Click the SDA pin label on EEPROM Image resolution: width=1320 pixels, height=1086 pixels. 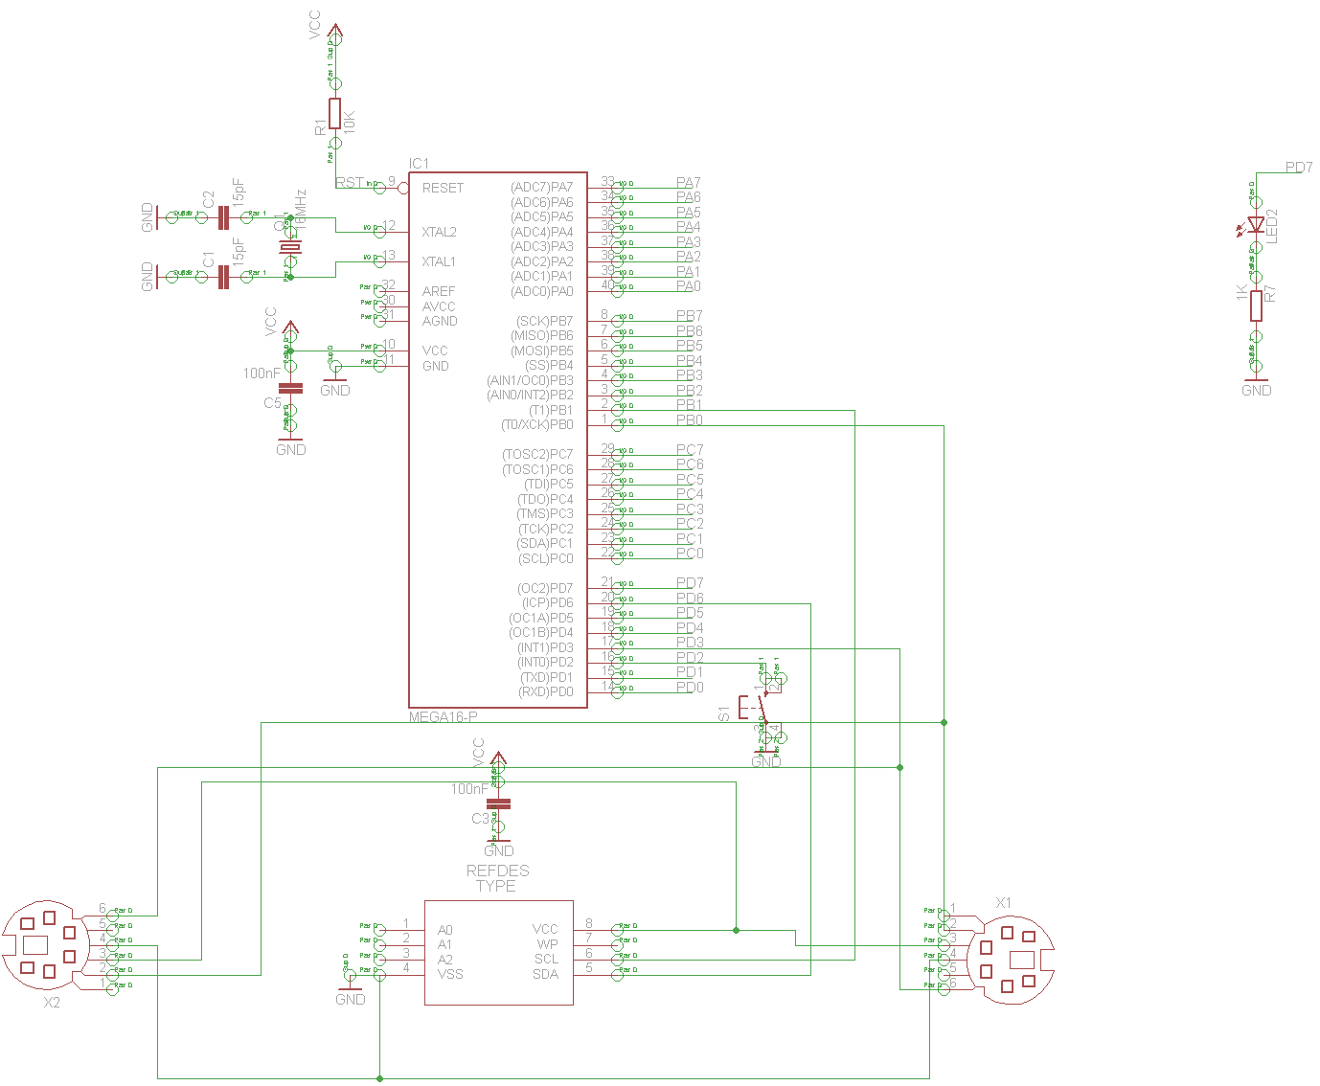tap(546, 974)
